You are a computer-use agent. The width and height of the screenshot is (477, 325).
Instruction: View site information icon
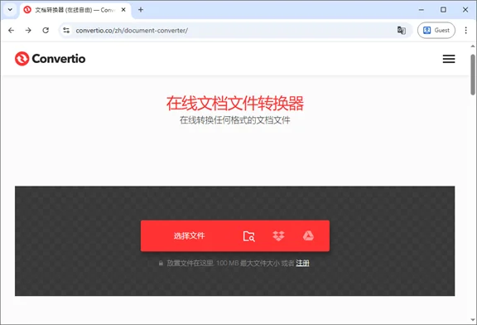coord(66,30)
